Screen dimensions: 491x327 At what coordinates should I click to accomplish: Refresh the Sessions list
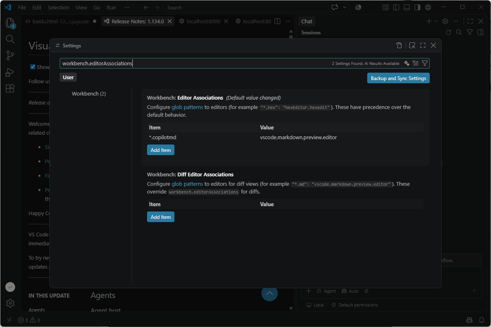[449, 32]
